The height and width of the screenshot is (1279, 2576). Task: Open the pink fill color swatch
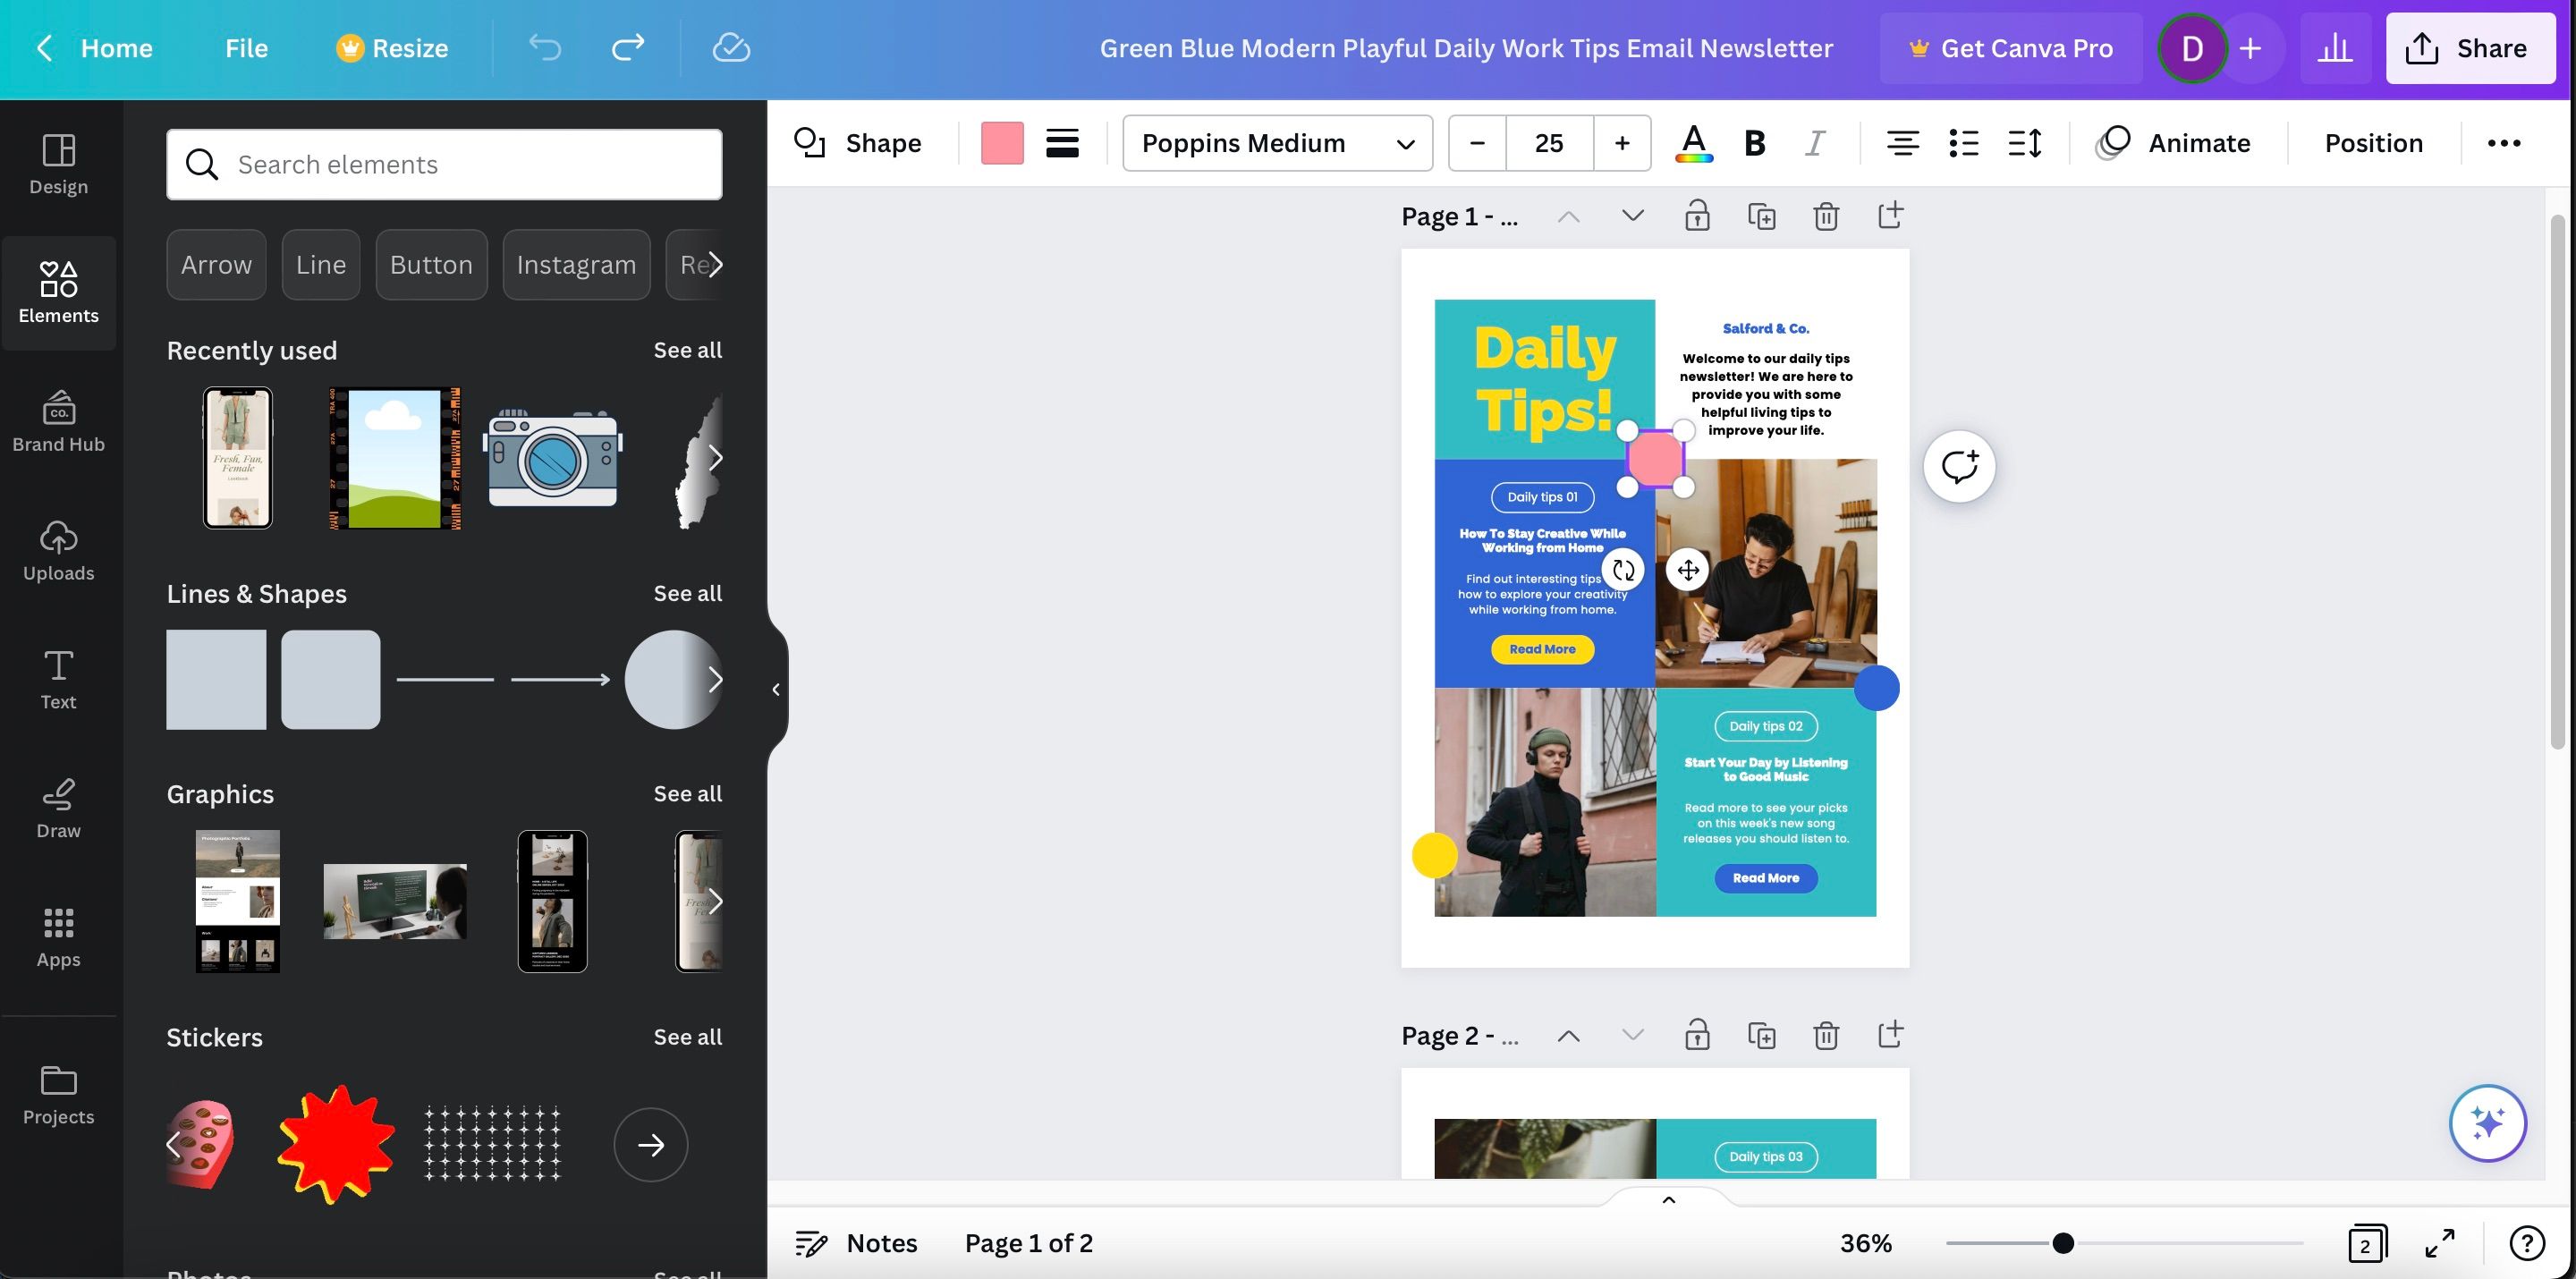coord(1001,142)
